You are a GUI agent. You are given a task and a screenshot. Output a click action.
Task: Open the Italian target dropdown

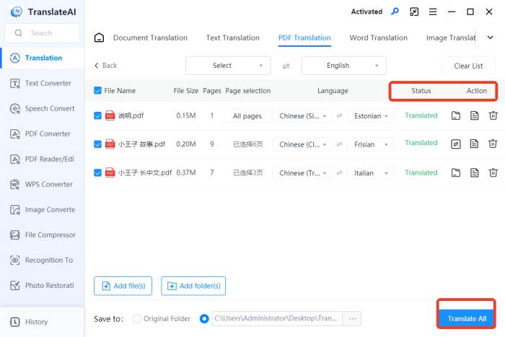[x=370, y=173]
